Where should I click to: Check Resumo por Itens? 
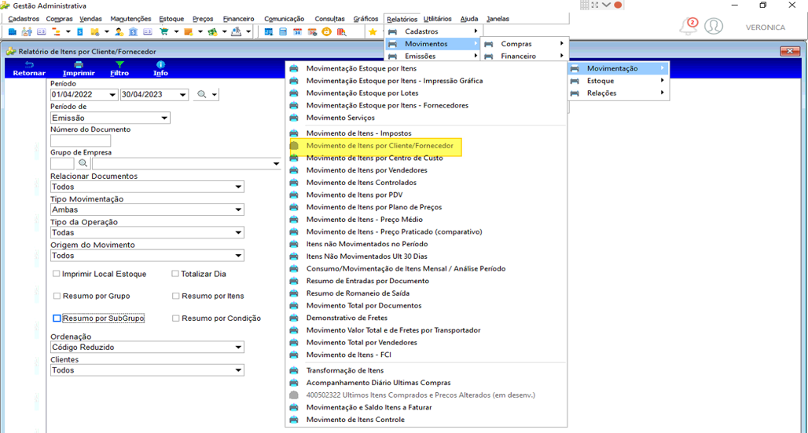(x=176, y=297)
